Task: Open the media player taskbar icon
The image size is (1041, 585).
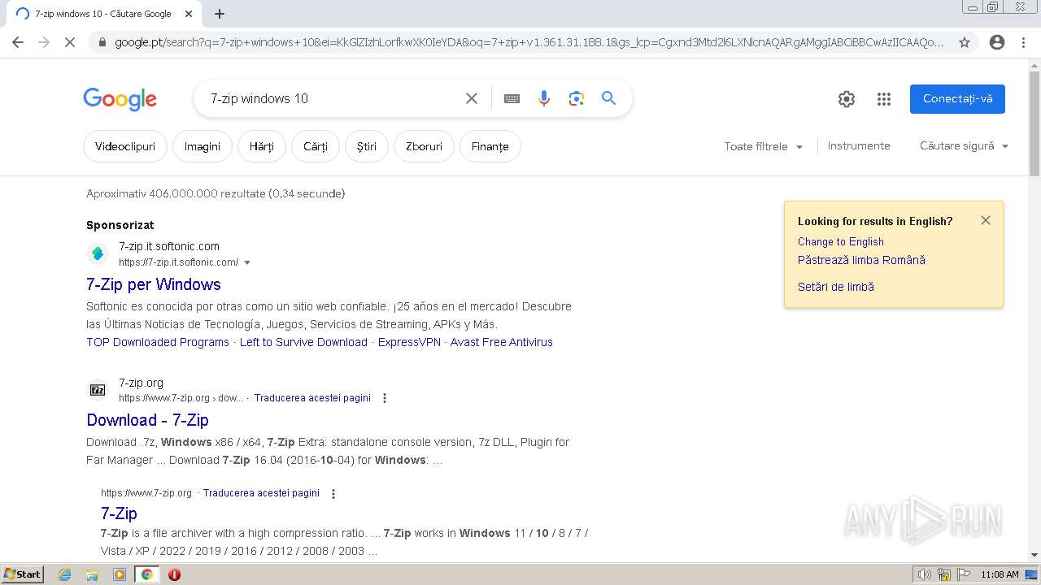Action: pos(120,574)
